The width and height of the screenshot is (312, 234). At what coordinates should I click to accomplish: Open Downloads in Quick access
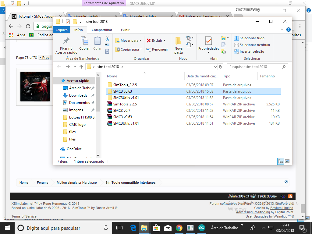pyautogui.click(x=78, y=95)
